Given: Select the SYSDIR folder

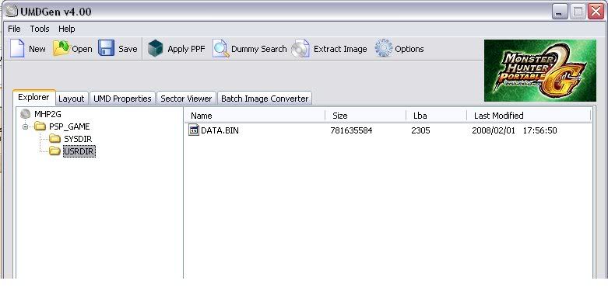Looking at the screenshot, I should pos(78,139).
